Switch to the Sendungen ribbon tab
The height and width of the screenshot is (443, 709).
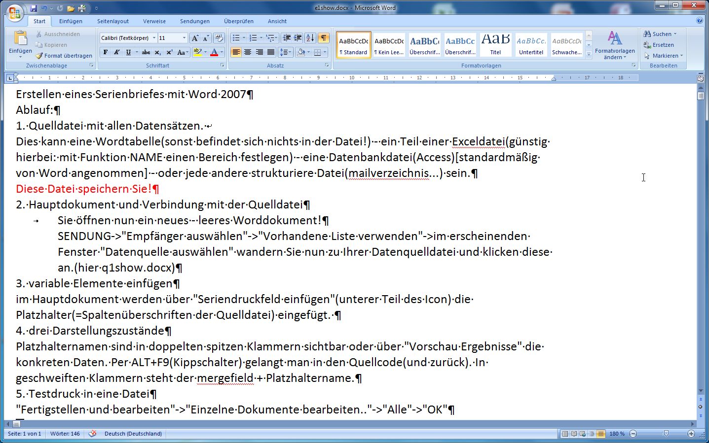[x=194, y=21]
